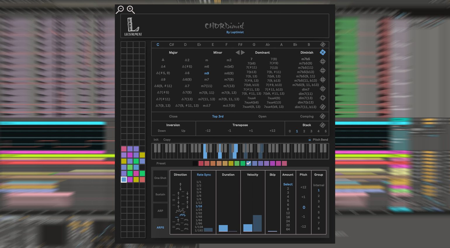Click the Leestrument logo
The width and height of the screenshot is (450, 248).
(x=133, y=27)
